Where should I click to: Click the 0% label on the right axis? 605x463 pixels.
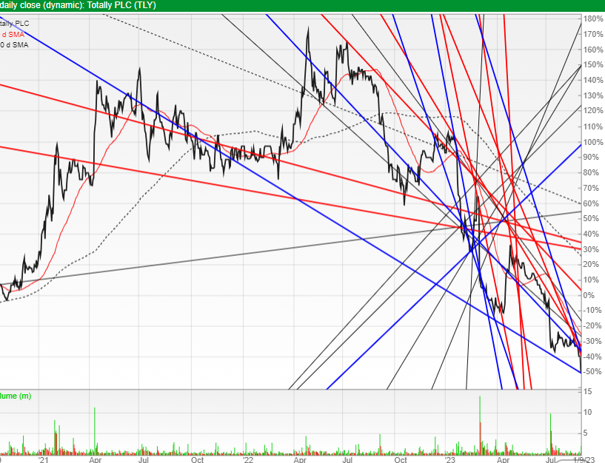tap(589, 295)
